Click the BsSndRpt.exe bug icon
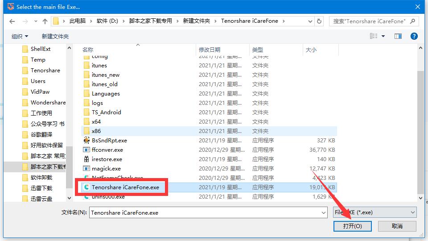This screenshot has width=428, height=241. [x=86, y=140]
